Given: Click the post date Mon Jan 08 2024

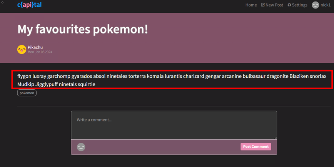Looking at the screenshot, I should pyautogui.click(x=40, y=52).
